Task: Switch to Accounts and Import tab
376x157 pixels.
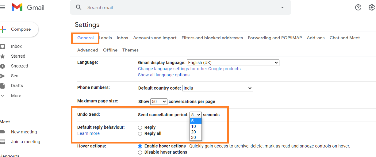Action: pyautogui.click(x=155, y=38)
